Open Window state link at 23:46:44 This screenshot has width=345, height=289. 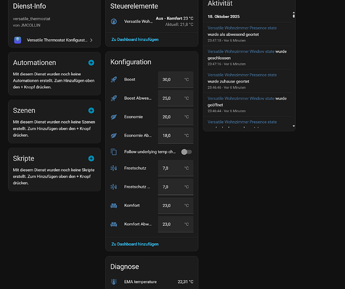tap(241, 98)
